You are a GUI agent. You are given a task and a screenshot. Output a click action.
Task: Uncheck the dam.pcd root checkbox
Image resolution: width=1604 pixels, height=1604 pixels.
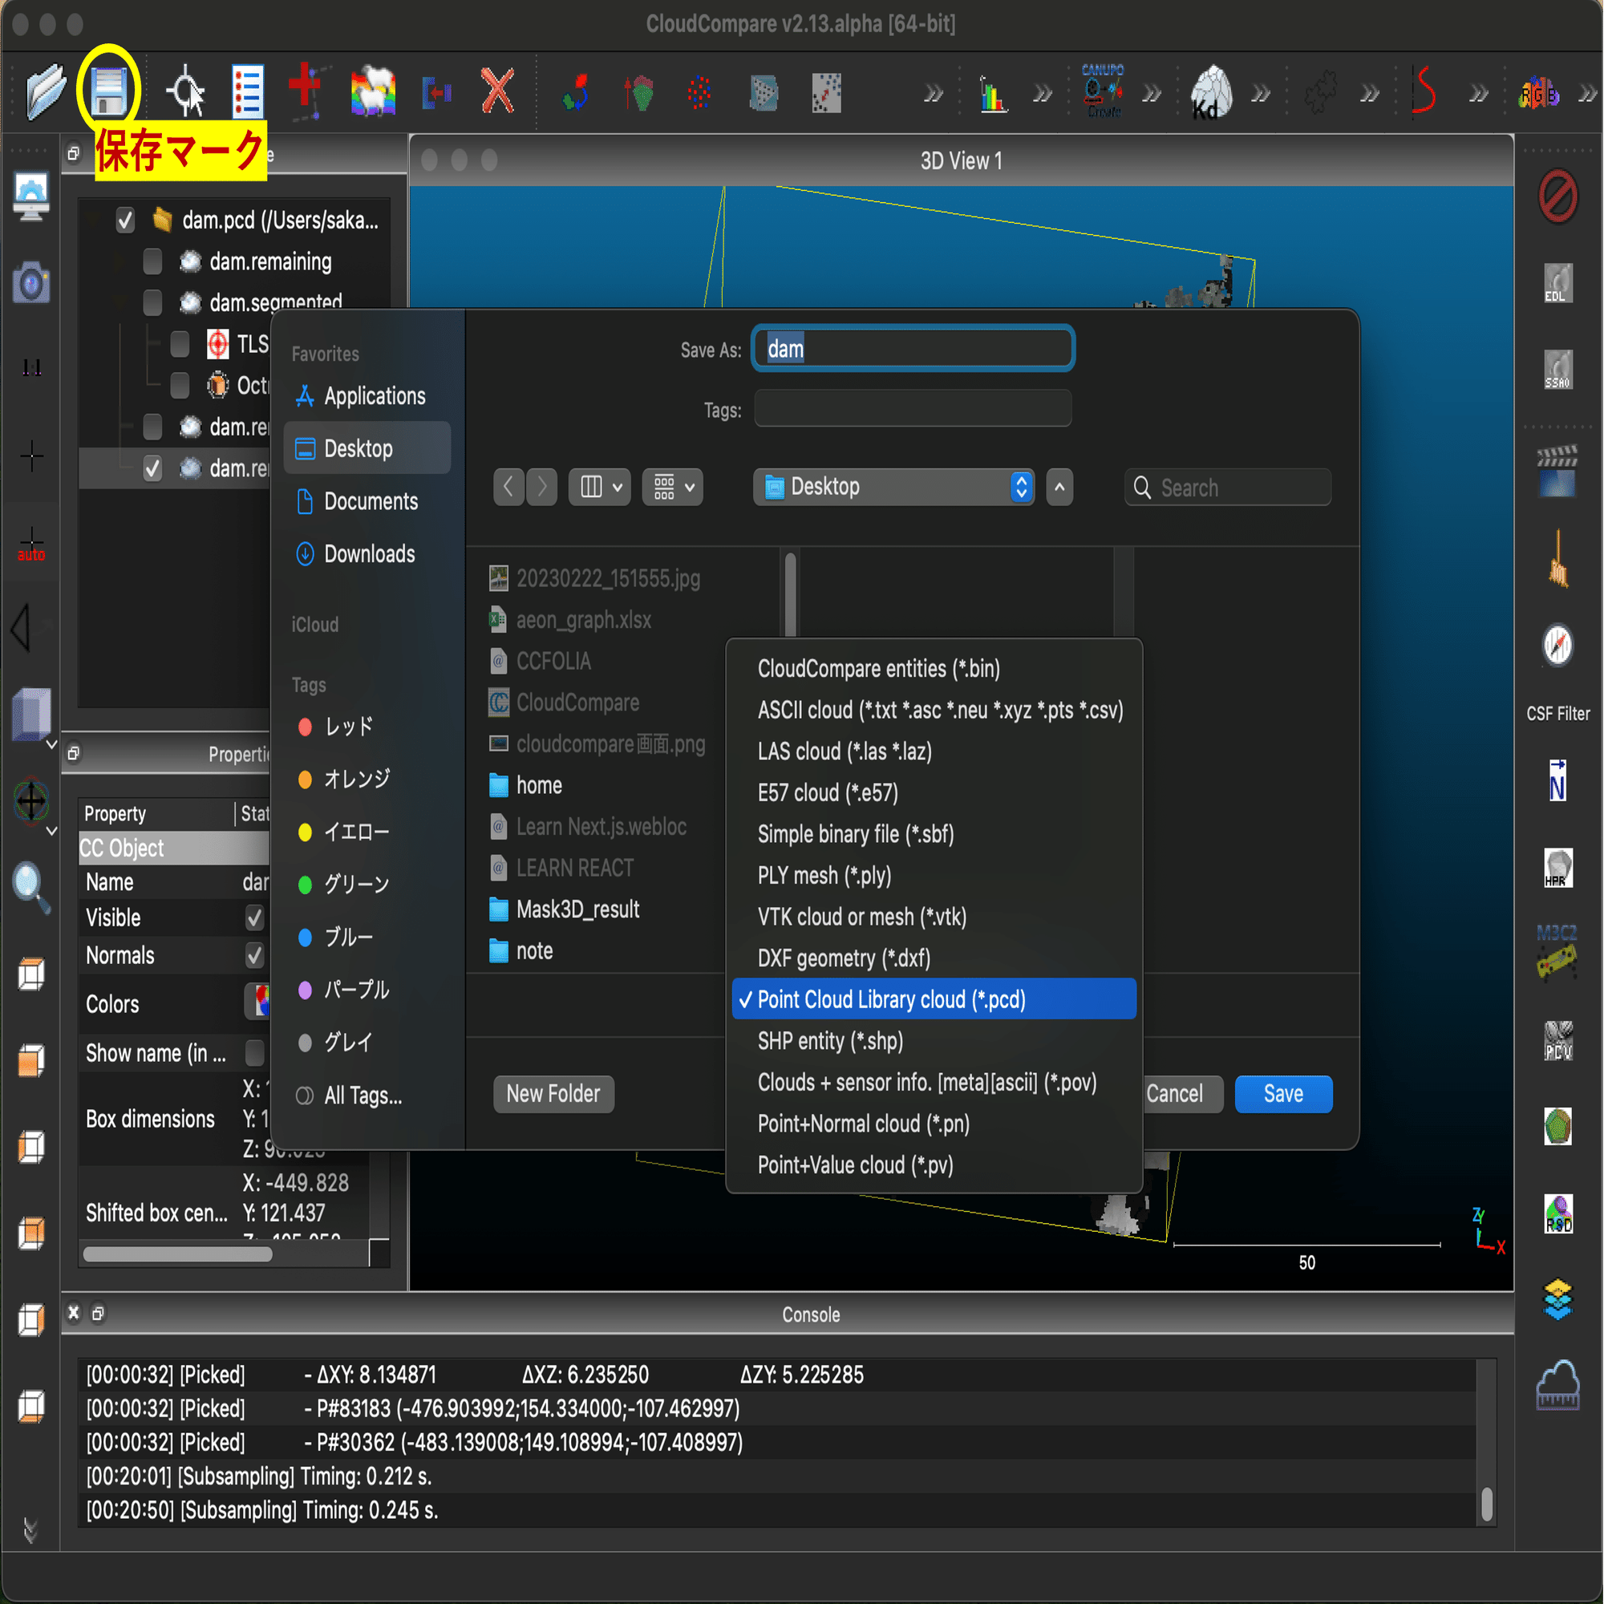[125, 221]
